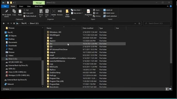Viewport: 177px width, 99px height.
Task: Create a New folder
Action: pos(67,13)
